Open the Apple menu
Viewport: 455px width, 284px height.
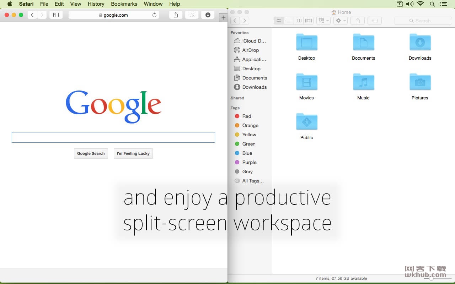[x=10, y=4]
